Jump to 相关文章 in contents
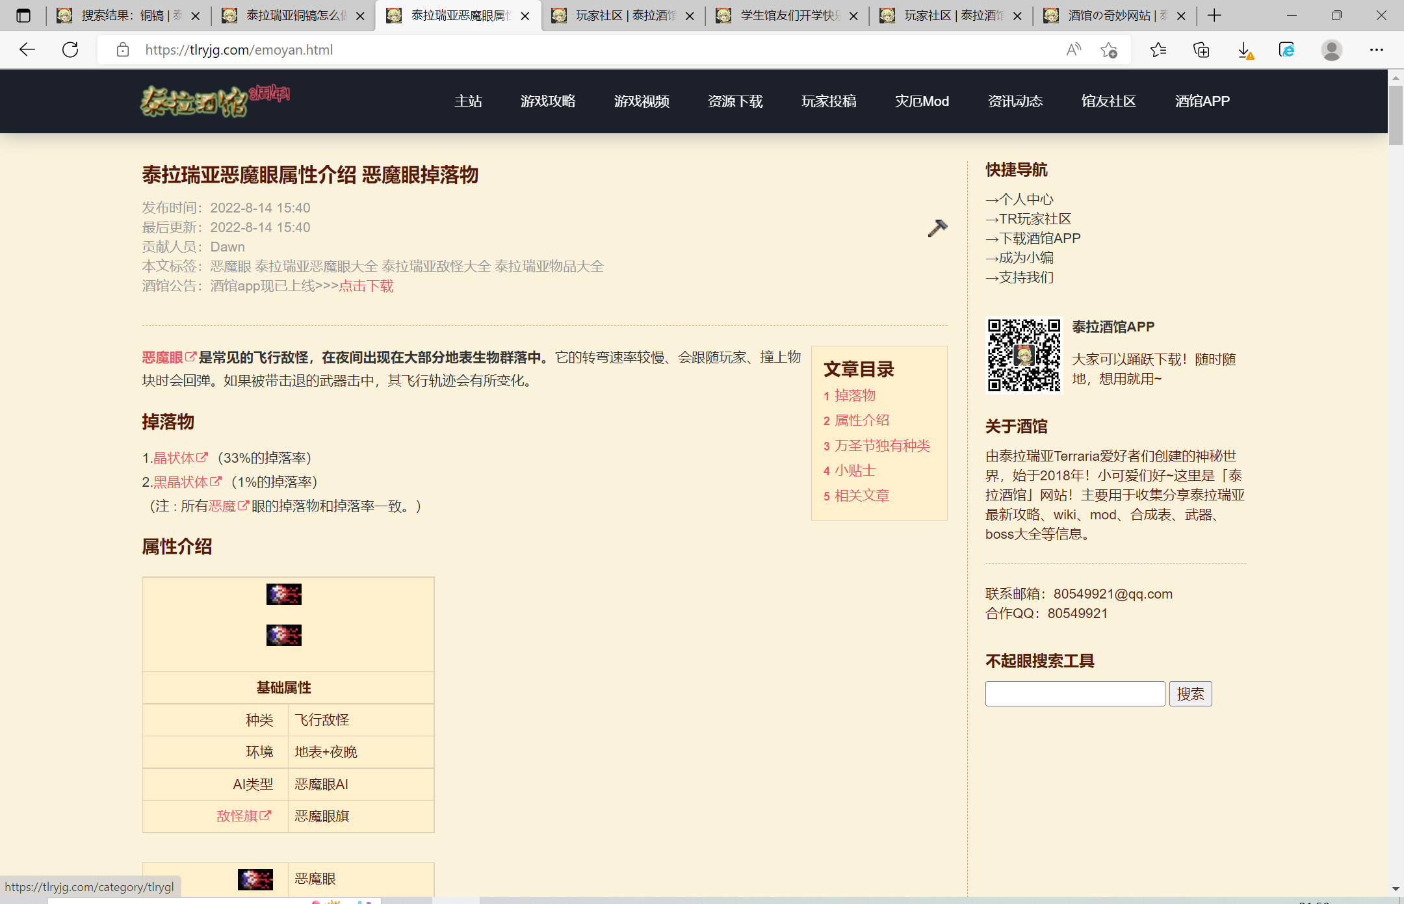The image size is (1404, 904). point(862,495)
